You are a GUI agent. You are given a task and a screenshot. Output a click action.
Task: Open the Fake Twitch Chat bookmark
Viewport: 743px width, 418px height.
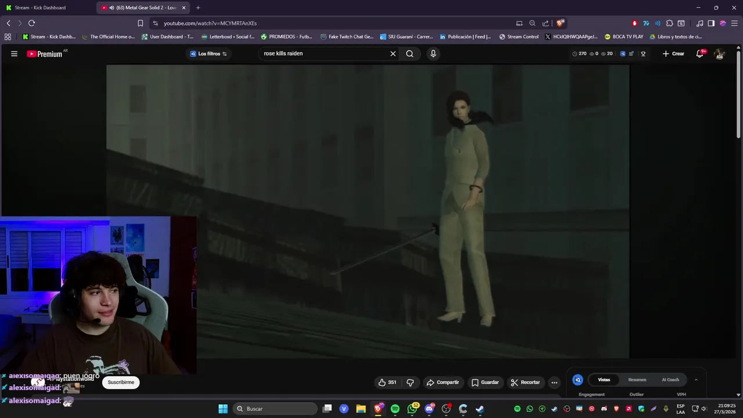(x=347, y=37)
